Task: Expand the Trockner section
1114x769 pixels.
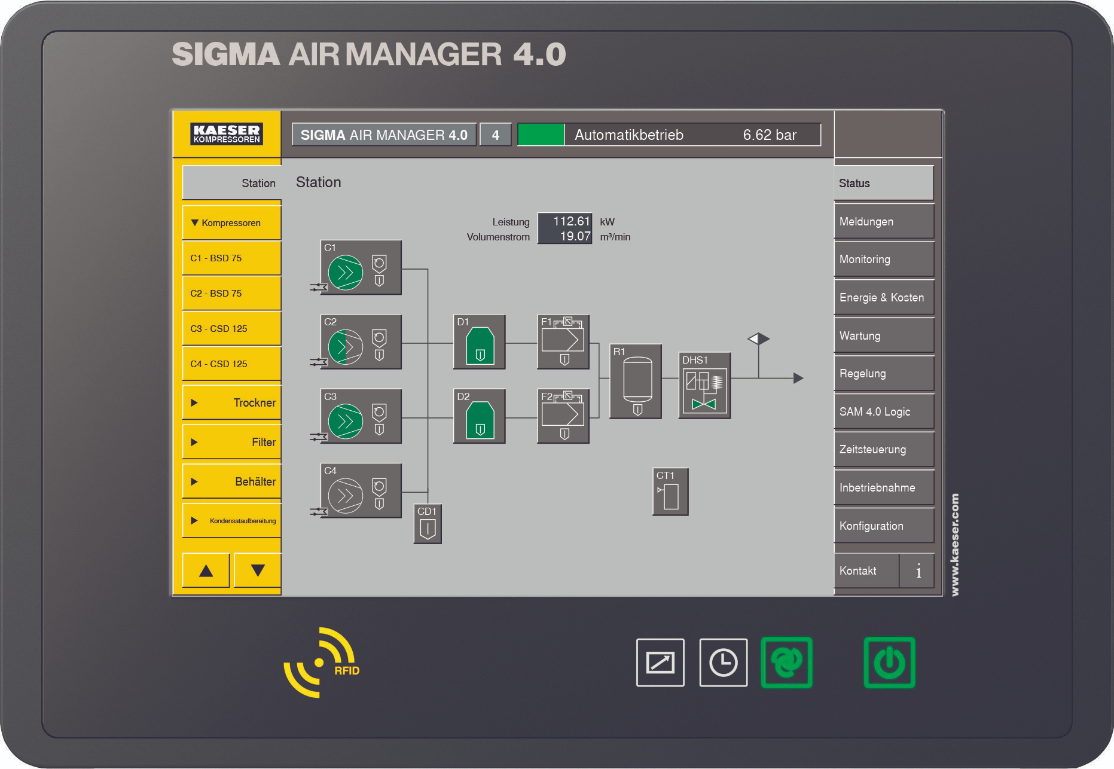Action: coord(231,402)
